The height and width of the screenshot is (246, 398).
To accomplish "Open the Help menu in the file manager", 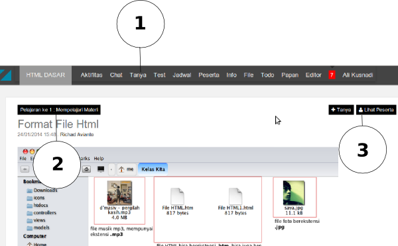I will coord(99,159).
